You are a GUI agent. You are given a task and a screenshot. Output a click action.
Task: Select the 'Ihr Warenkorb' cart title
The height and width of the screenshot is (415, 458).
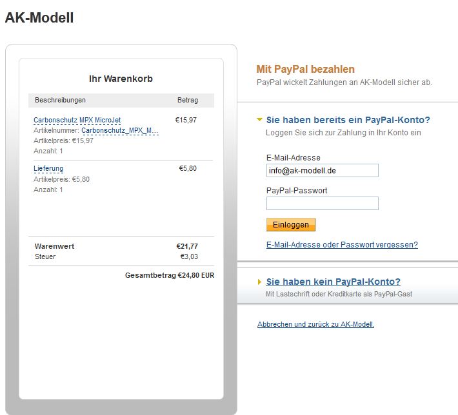click(x=121, y=79)
